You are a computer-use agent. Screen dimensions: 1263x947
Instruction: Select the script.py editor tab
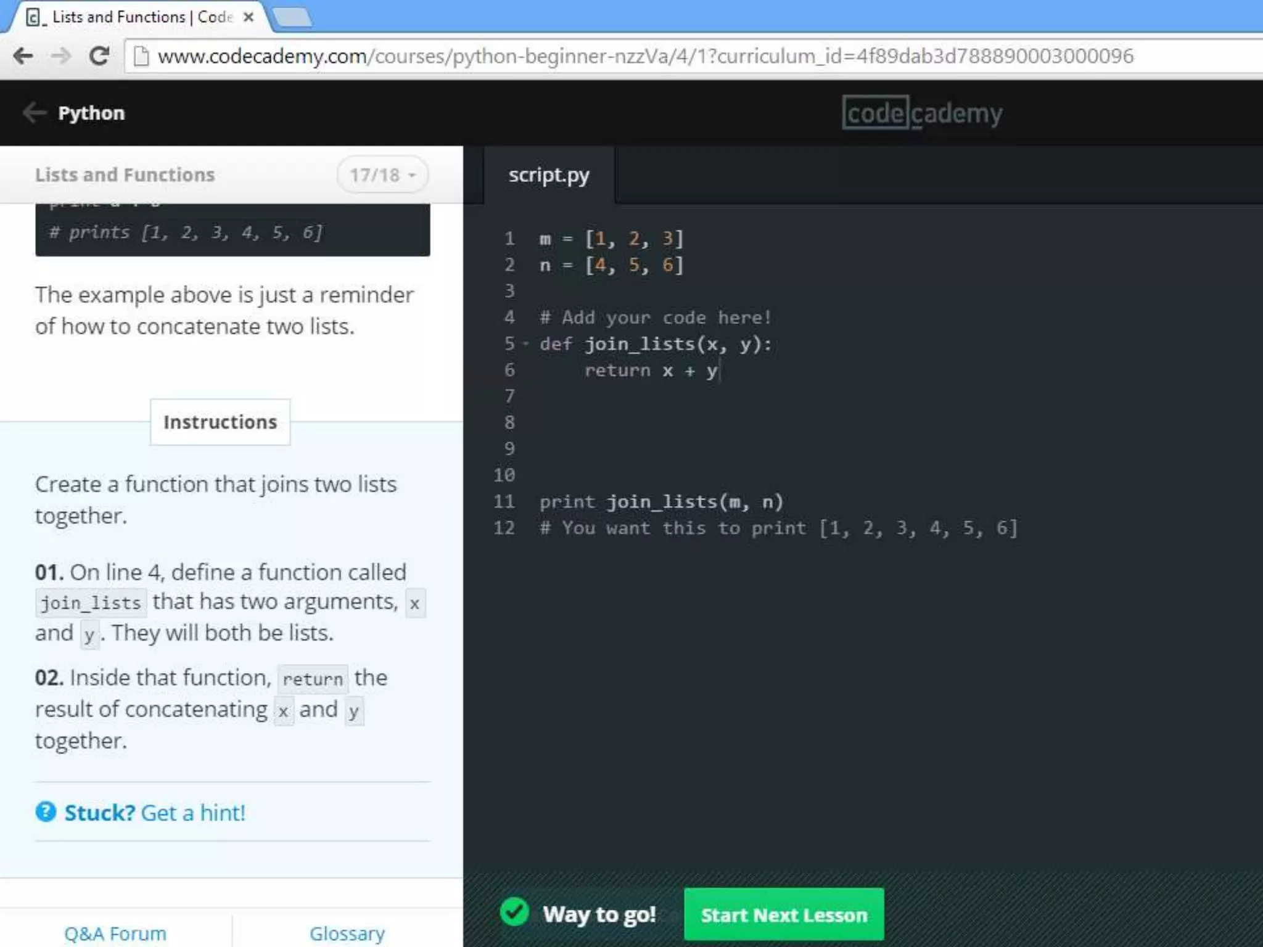(x=548, y=175)
